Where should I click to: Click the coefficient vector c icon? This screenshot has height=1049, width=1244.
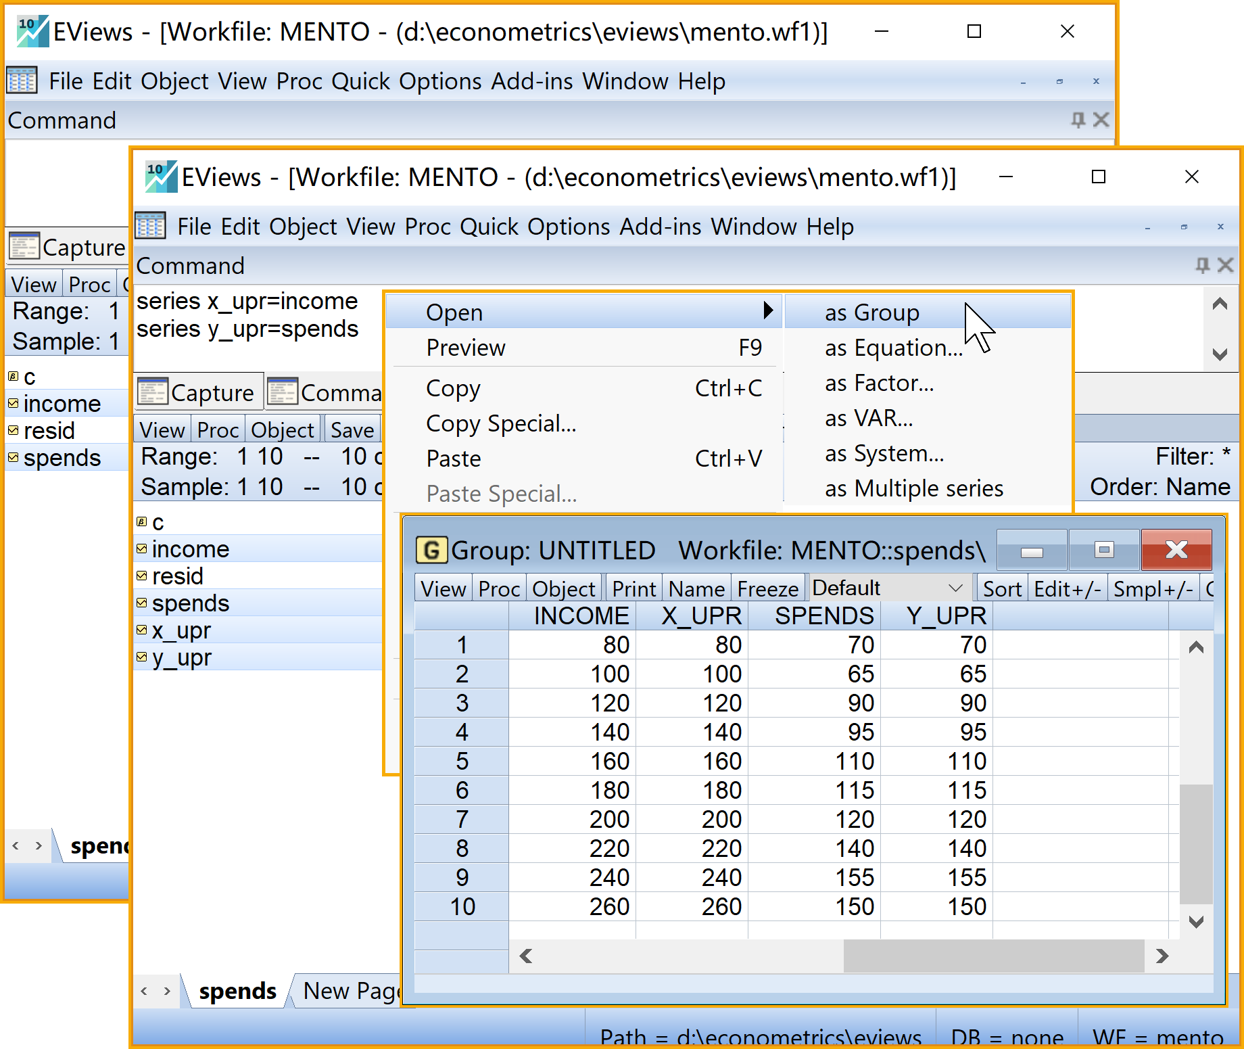coord(141,522)
